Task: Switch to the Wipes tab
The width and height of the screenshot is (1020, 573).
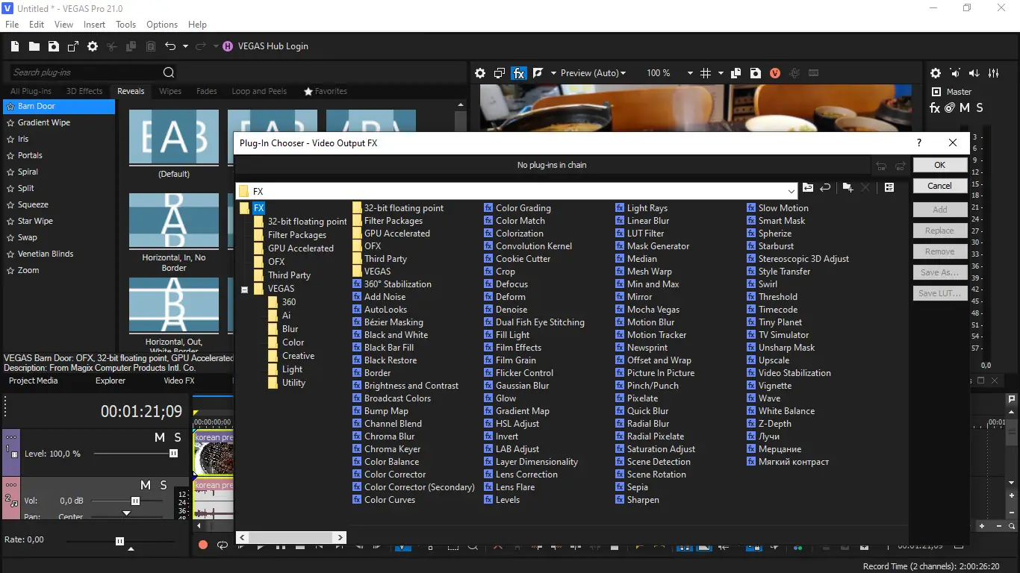Action: 170,91
